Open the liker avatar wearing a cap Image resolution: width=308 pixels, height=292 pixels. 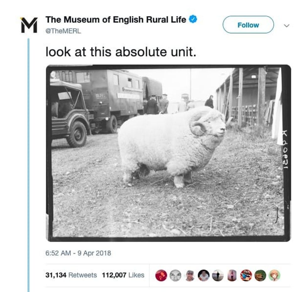(190, 275)
